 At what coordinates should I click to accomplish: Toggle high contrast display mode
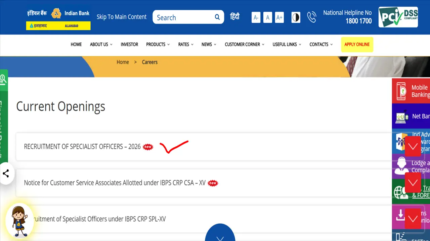[x=296, y=17]
